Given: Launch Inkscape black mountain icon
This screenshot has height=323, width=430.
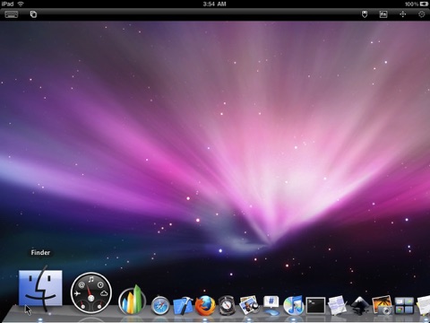Looking at the screenshot, I should [x=360, y=305].
